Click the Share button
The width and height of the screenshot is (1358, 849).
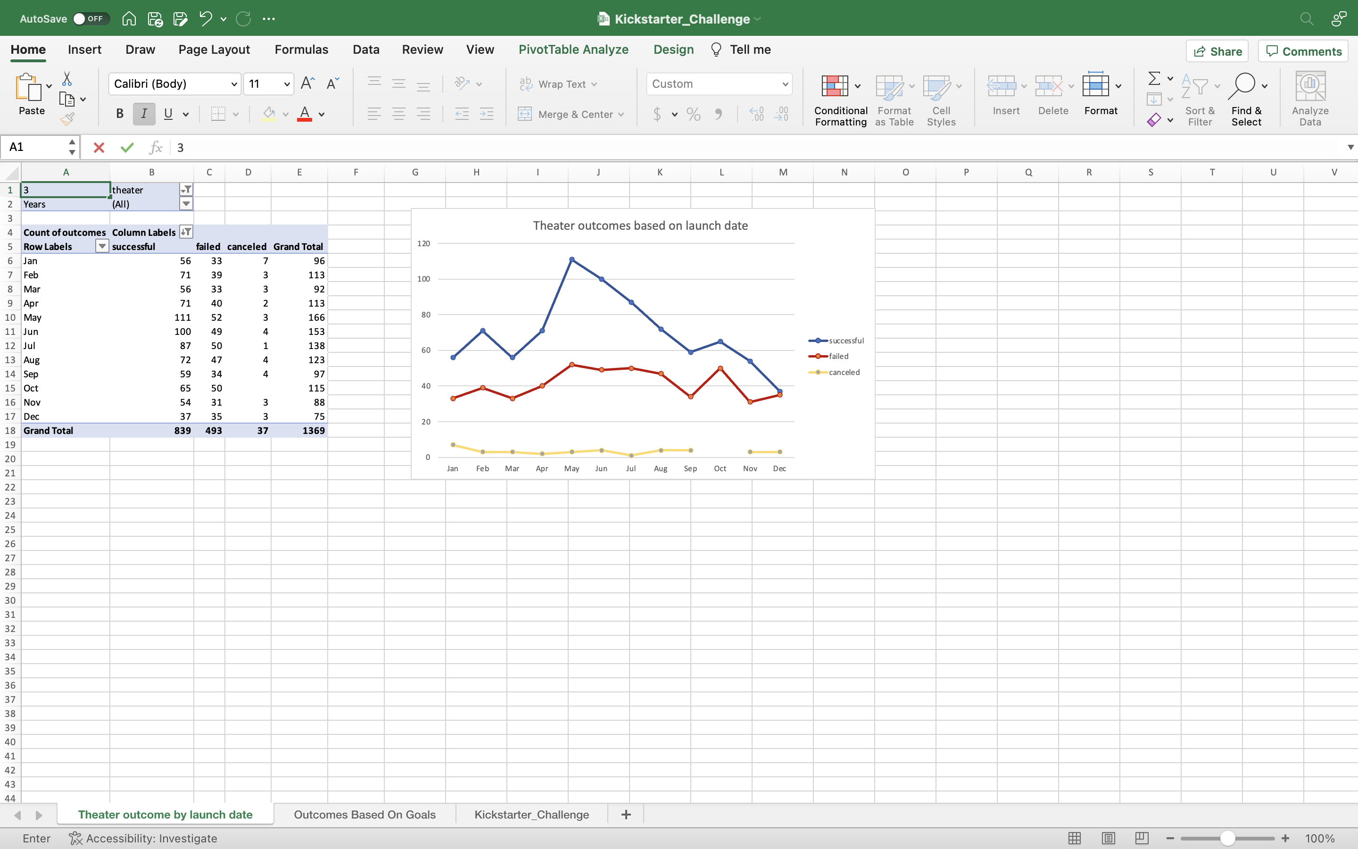(x=1217, y=50)
